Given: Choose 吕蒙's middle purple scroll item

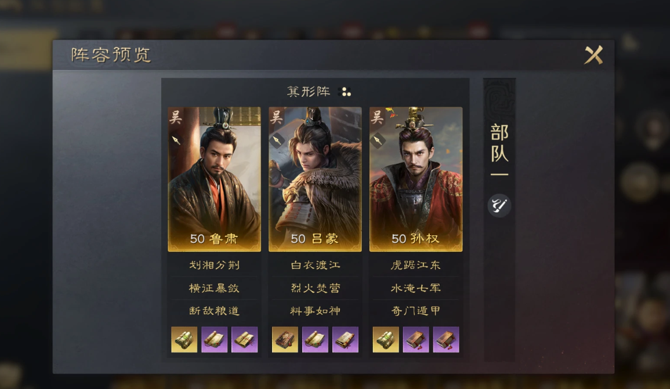Looking at the screenshot, I should coord(316,340).
